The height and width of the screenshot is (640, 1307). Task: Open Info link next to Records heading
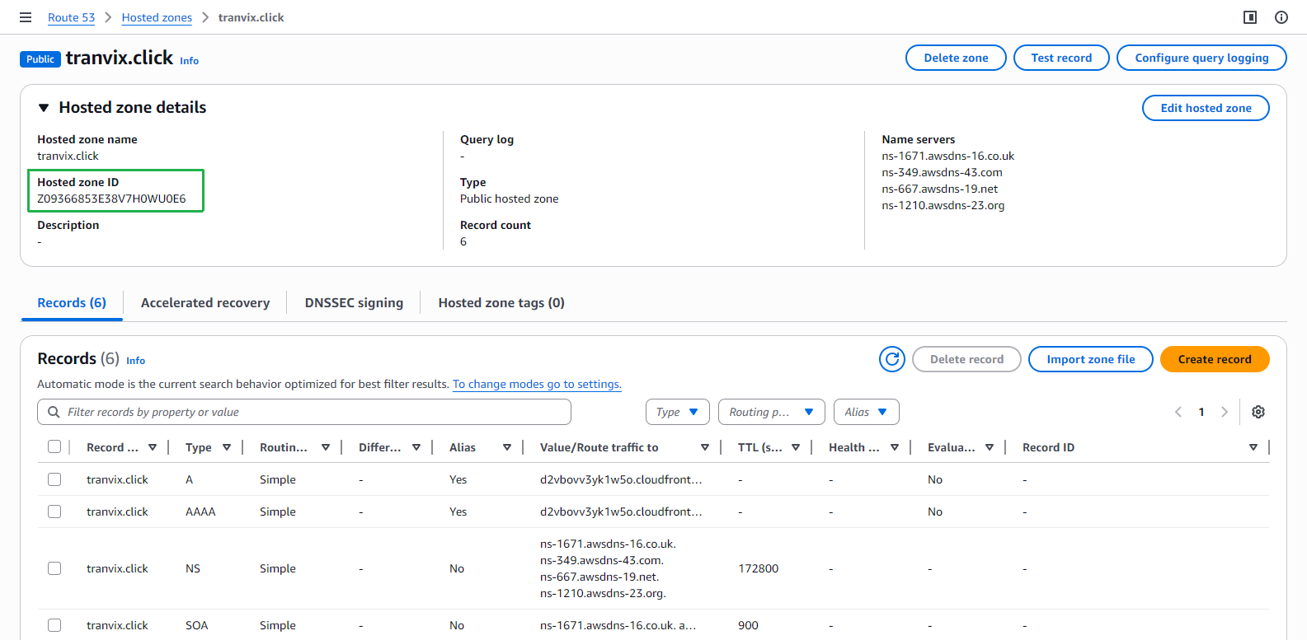pyautogui.click(x=135, y=361)
